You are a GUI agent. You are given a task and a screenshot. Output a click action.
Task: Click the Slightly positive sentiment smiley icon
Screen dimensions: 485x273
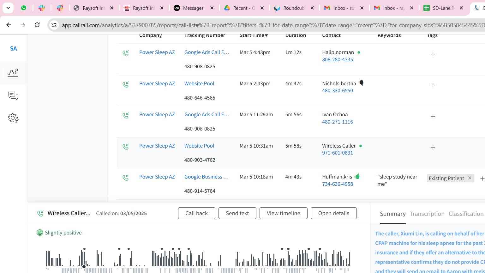(40, 233)
